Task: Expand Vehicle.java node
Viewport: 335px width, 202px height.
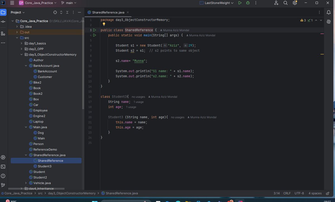Action: pyautogui.click(x=26, y=183)
